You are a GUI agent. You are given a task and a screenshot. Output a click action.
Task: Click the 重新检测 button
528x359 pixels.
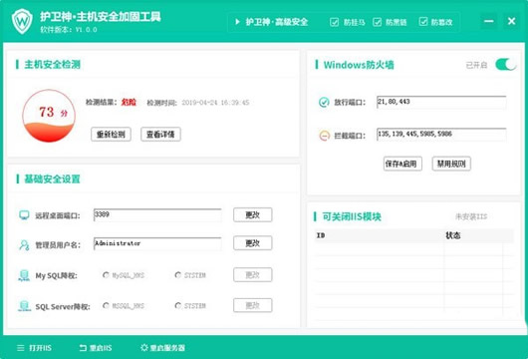[x=111, y=135]
